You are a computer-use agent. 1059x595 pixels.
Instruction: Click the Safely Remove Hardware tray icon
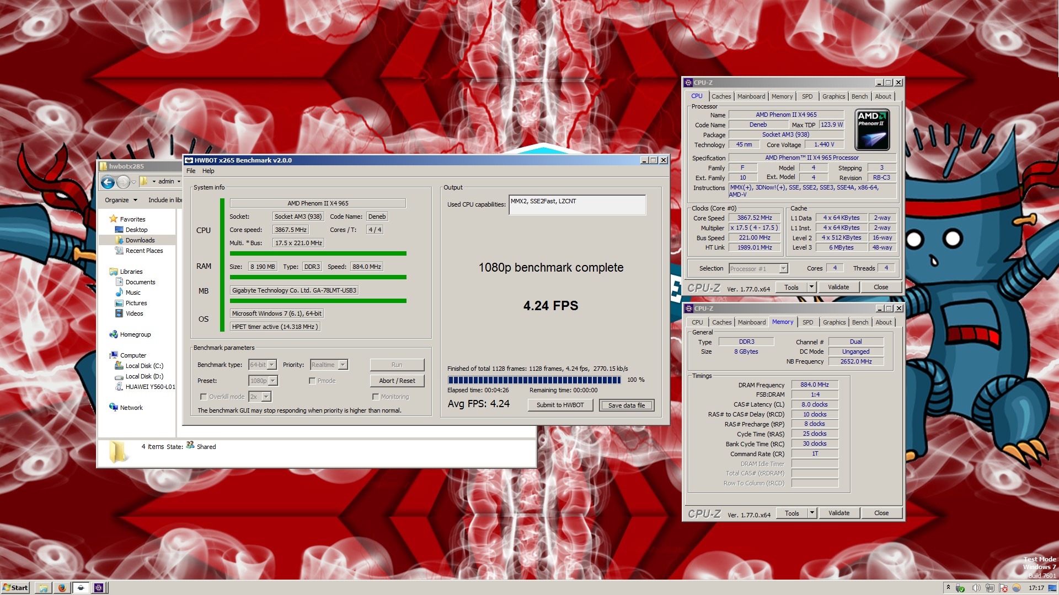point(960,588)
